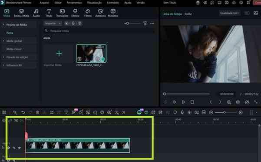
Task: Click the filter funnel icon in media panel
Action: coord(145,24)
